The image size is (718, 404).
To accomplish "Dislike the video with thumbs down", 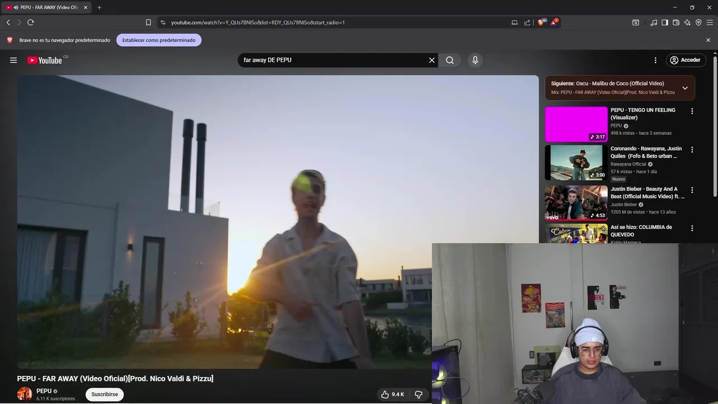I will 418,394.
